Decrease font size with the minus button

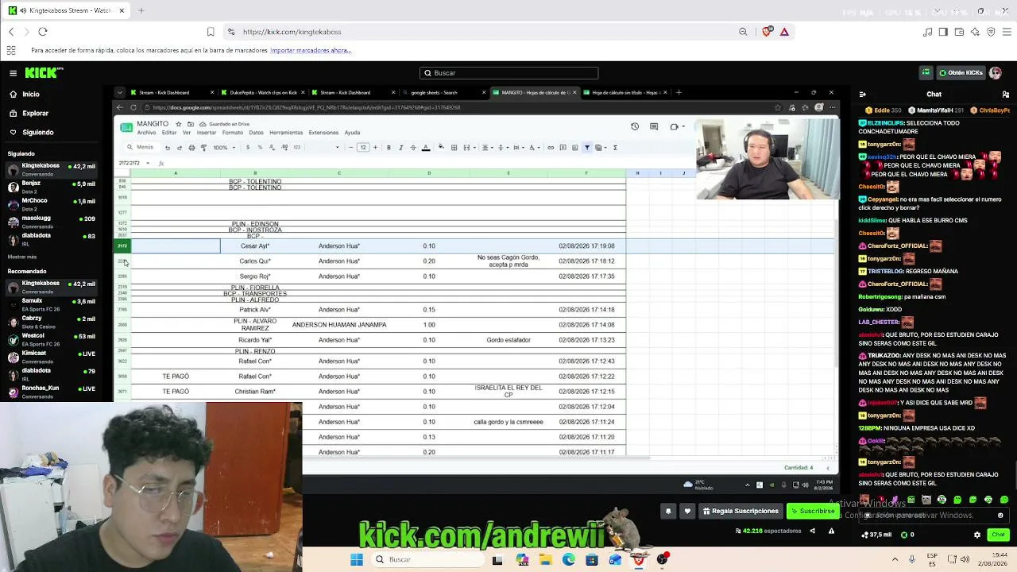coord(350,148)
